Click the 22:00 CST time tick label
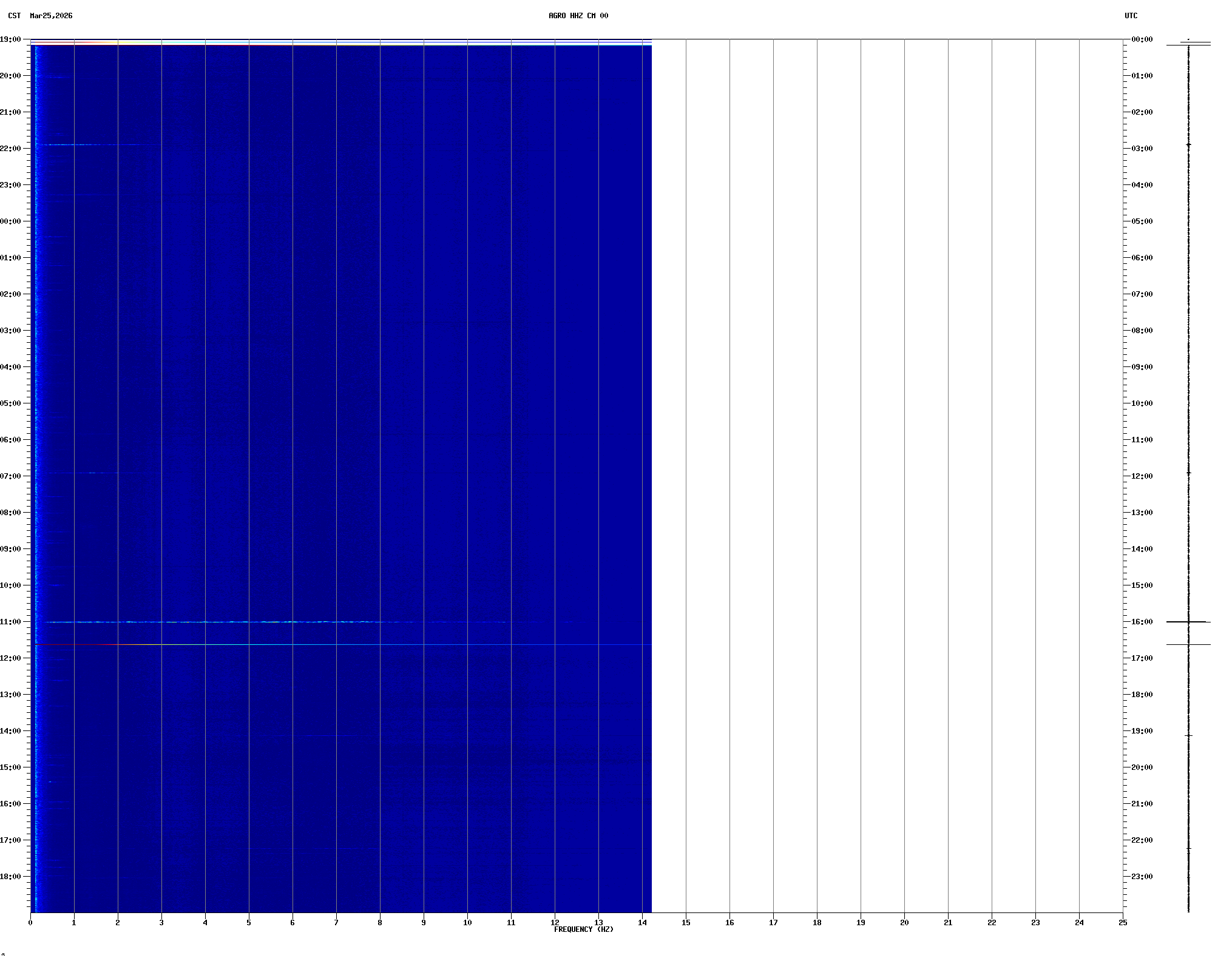This screenshot has width=1215, height=961. point(10,149)
